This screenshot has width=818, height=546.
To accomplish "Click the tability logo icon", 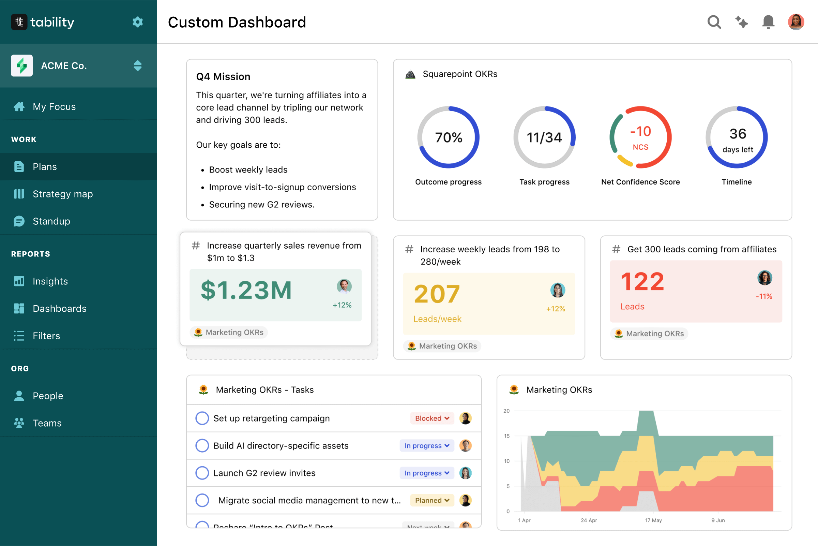I will (19, 22).
